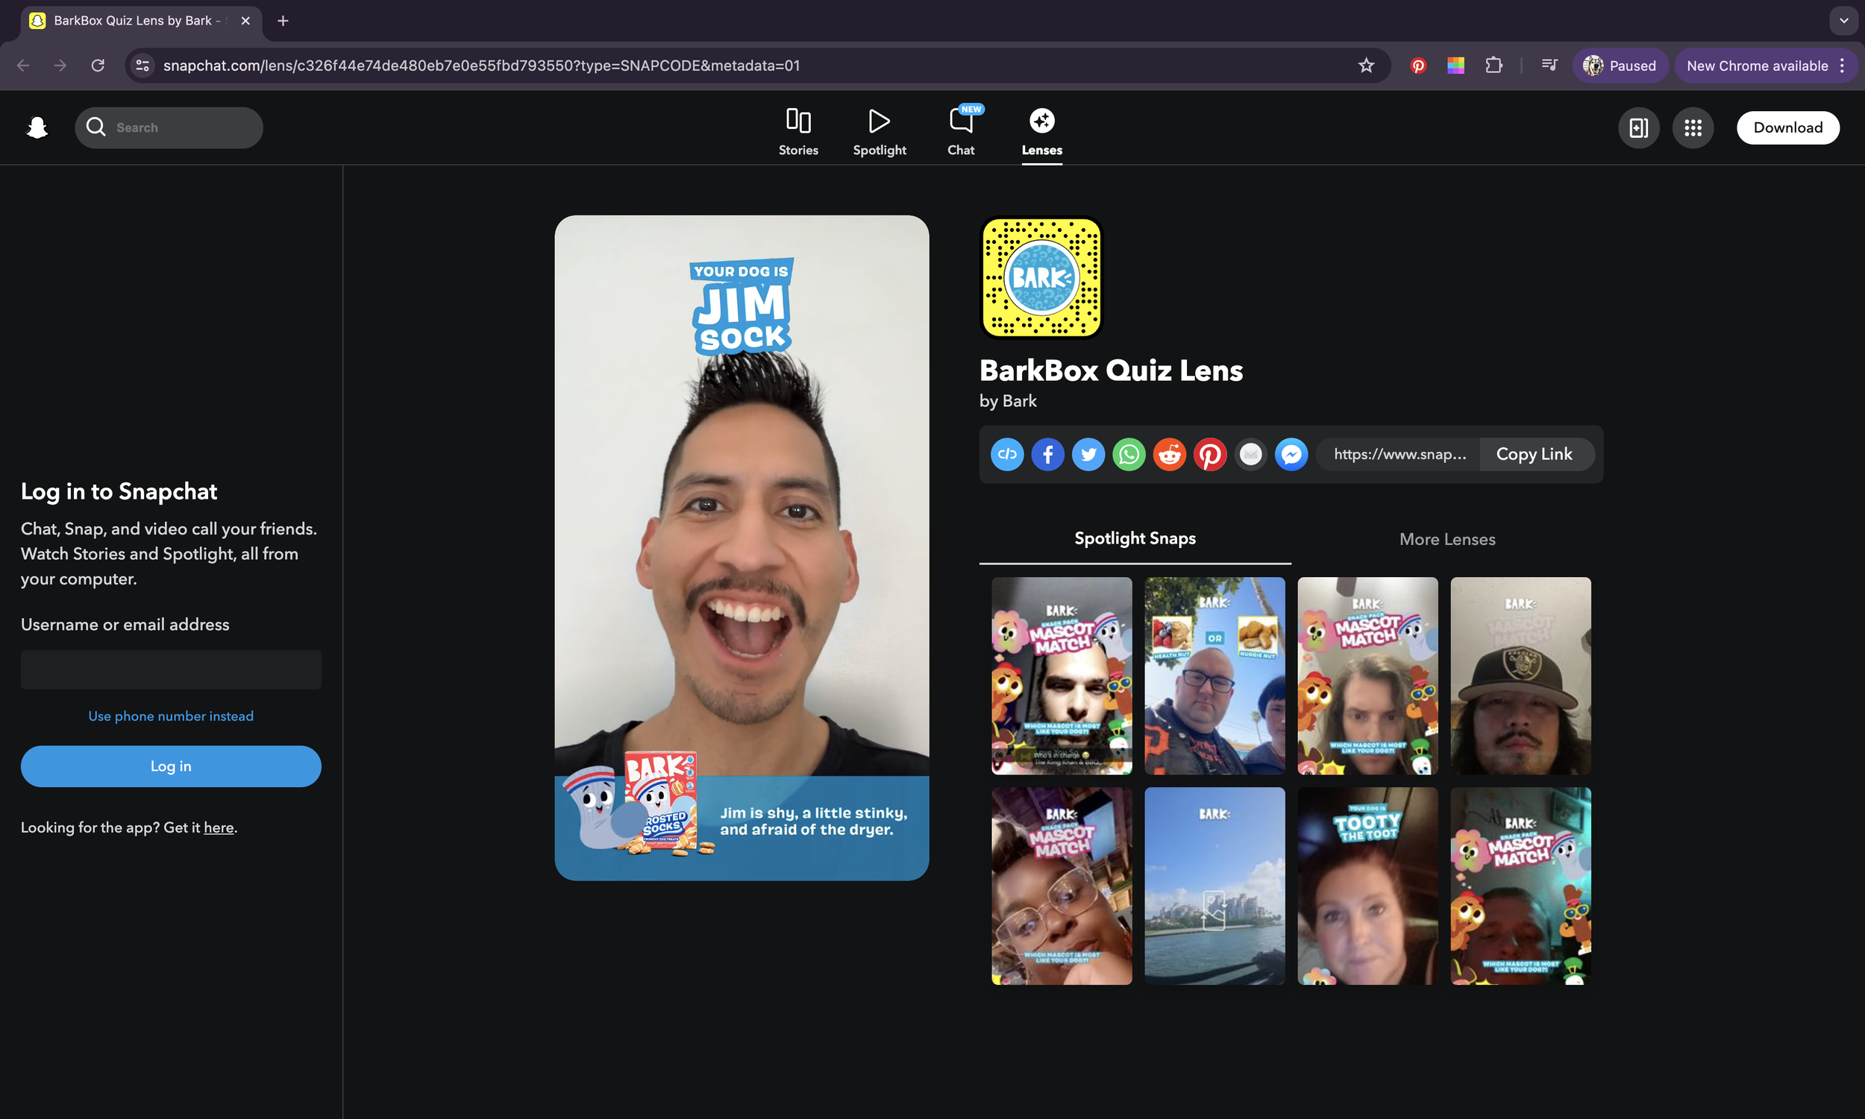Screen dimensions: 1865x1119
Task: Open Chat from top navigation
Action: [960, 131]
